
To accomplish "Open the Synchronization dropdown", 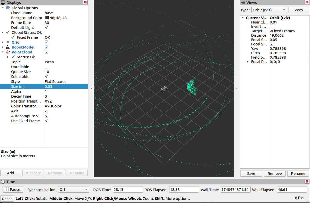I will [x=73, y=190].
